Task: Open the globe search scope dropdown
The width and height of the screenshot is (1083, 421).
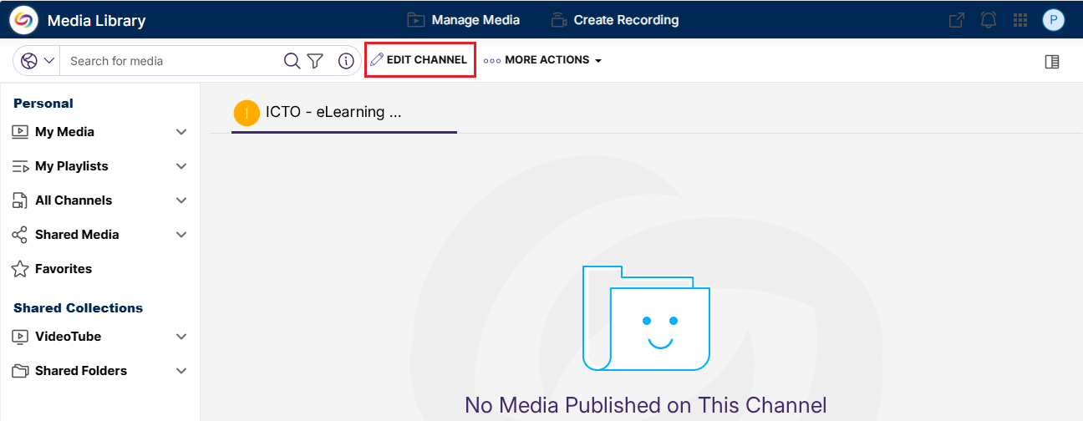Action: coord(38,60)
